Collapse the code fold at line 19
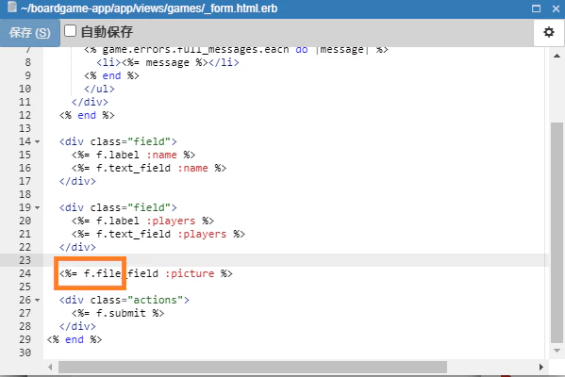 pos(38,207)
